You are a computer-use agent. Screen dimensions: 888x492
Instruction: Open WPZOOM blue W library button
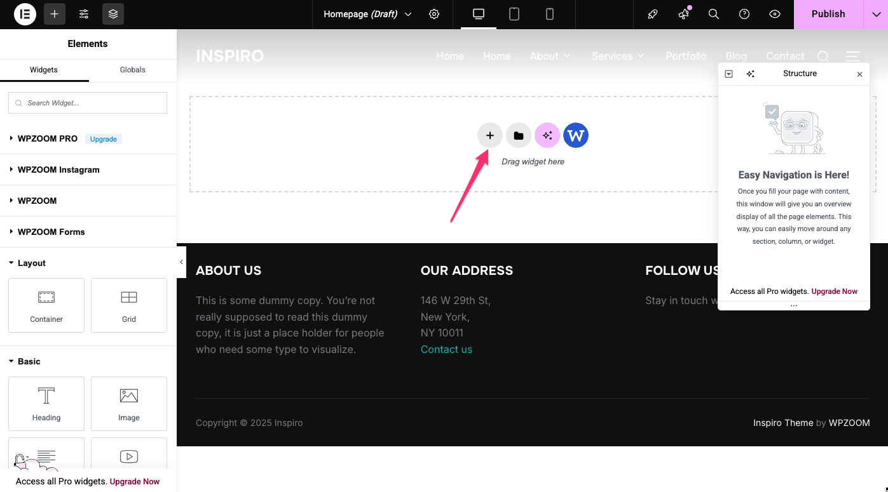[576, 135]
